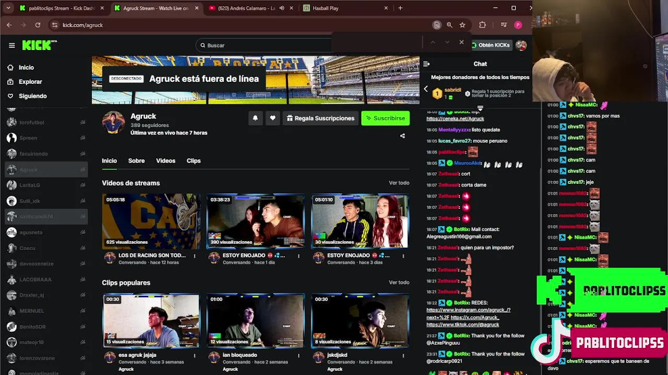Click the Suscribirse button

pyautogui.click(x=386, y=118)
